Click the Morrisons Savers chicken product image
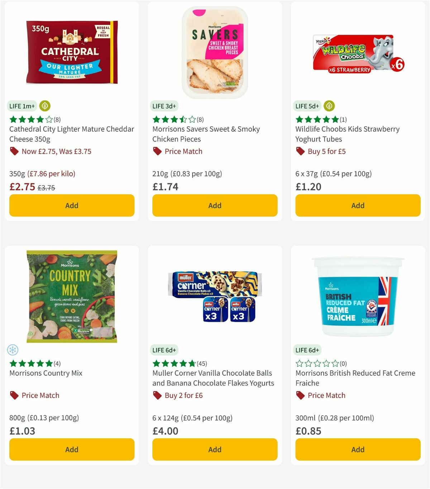430x489 pixels. pyautogui.click(x=214, y=50)
